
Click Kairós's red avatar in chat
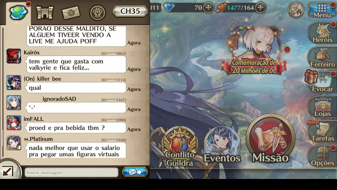14,56
